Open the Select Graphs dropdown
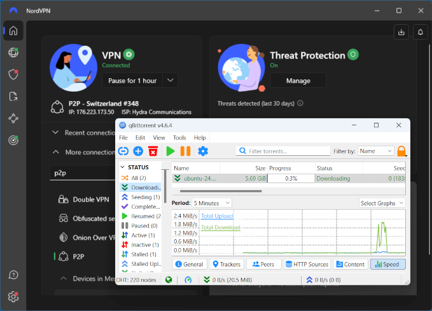The image size is (432, 311). pos(382,203)
